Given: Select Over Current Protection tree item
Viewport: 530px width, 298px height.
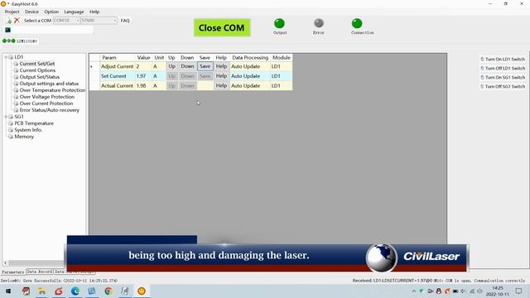Looking at the screenshot, I should (46, 103).
